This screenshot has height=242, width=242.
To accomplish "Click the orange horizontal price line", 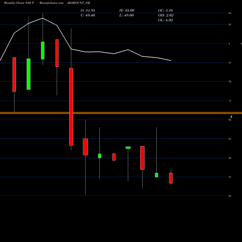I will pyautogui.click(x=121, y=113).
